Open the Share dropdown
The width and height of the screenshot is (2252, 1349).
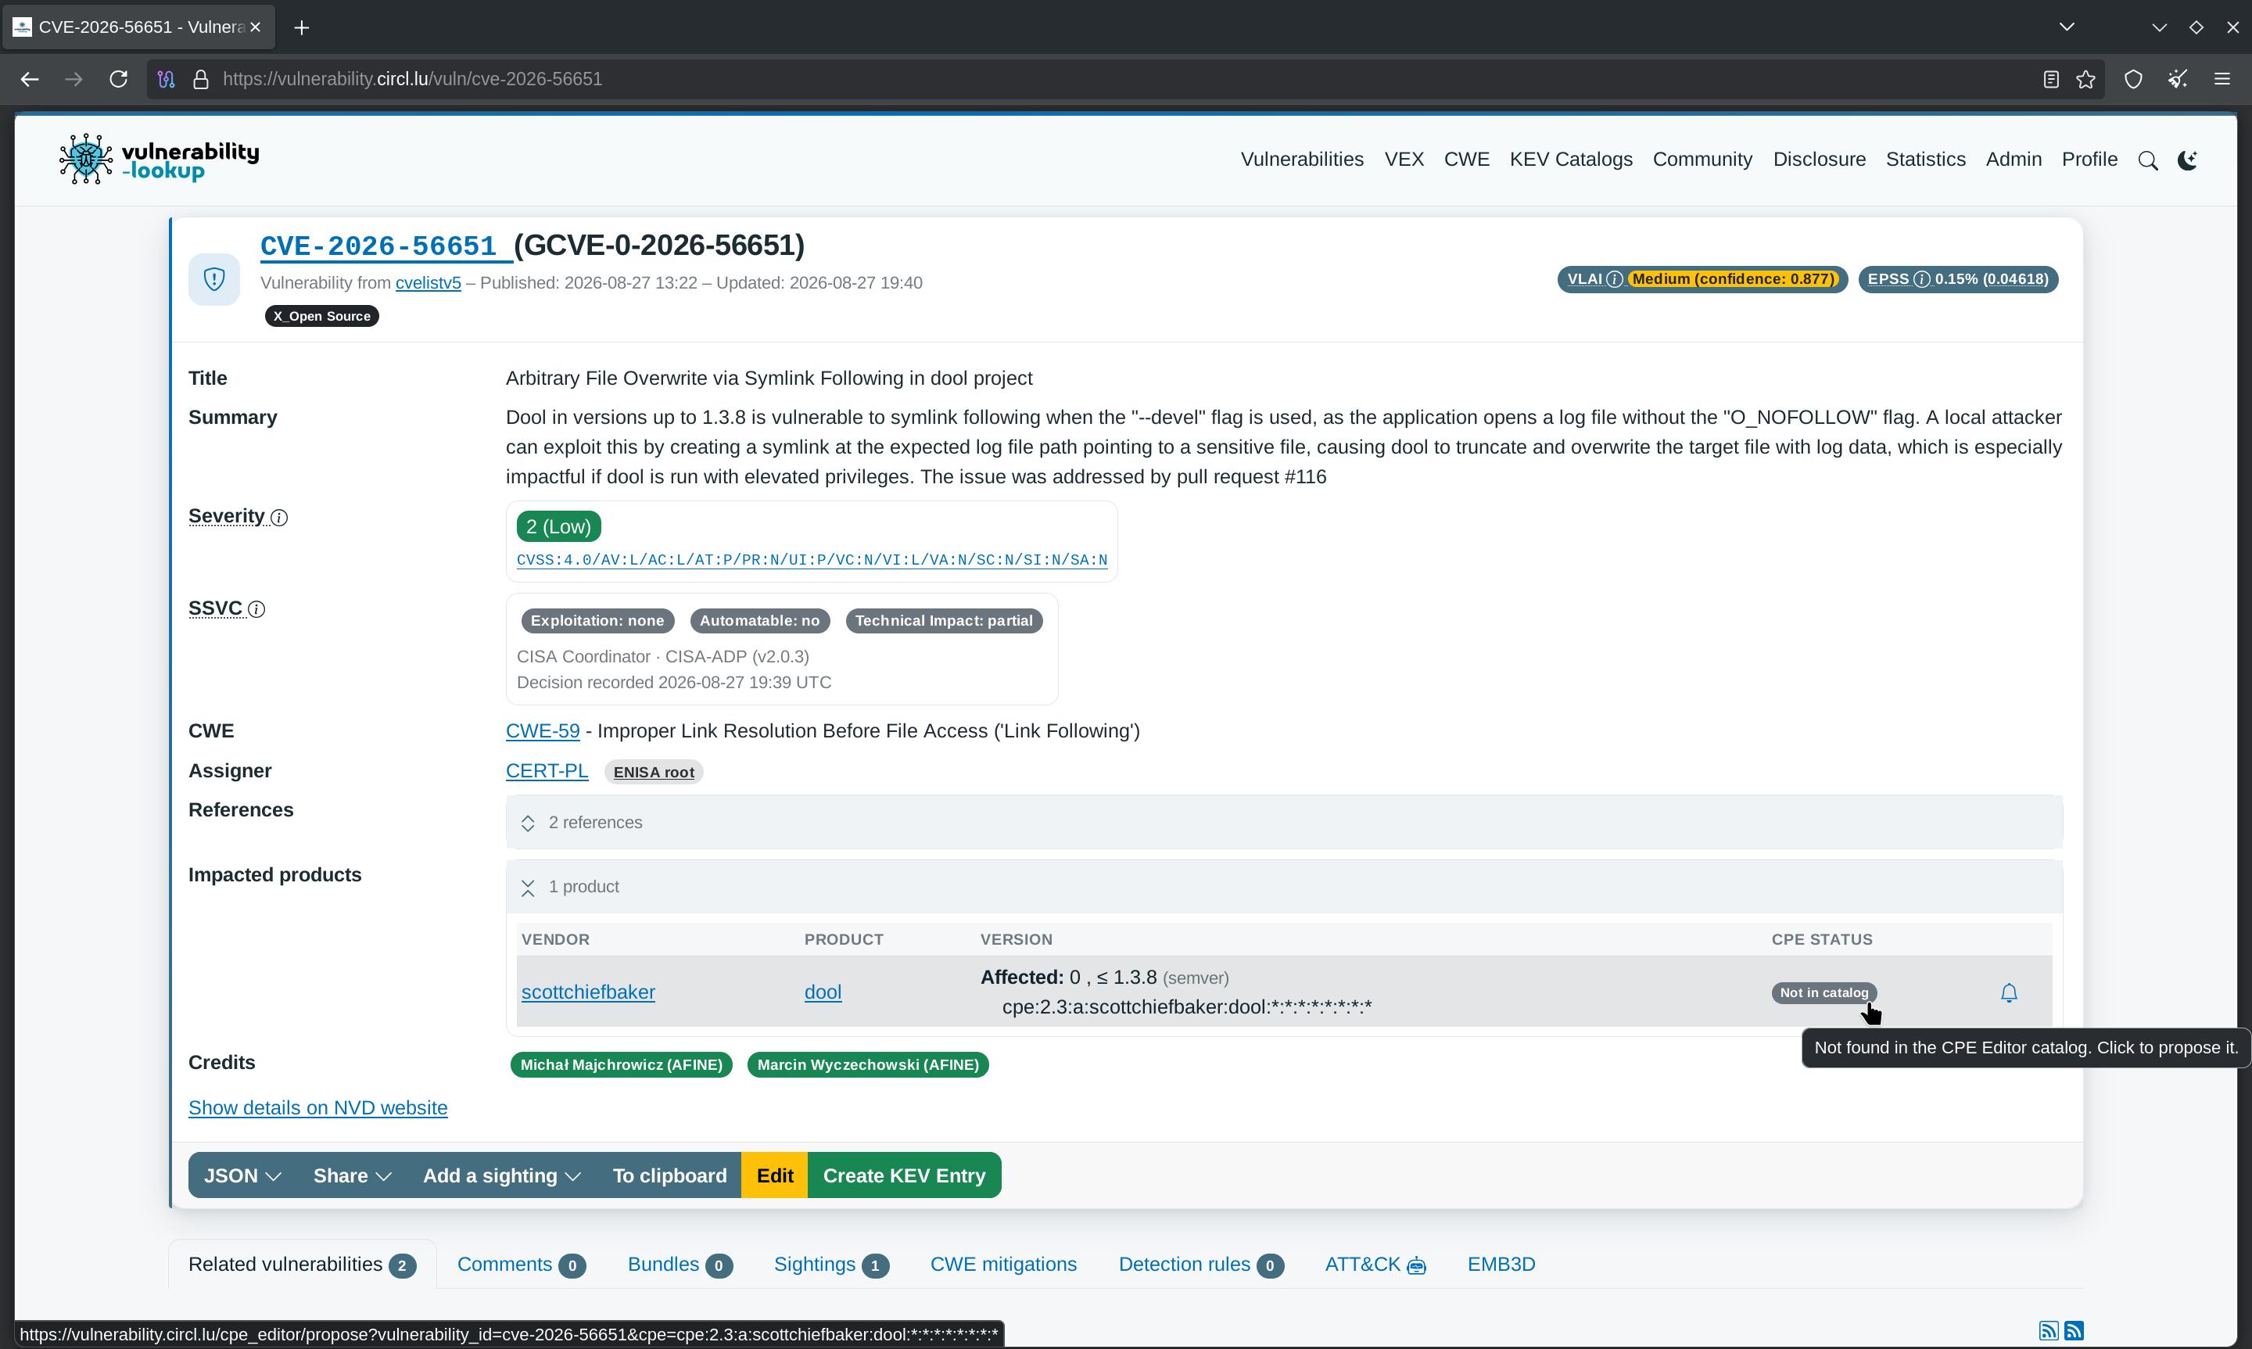coord(353,1175)
